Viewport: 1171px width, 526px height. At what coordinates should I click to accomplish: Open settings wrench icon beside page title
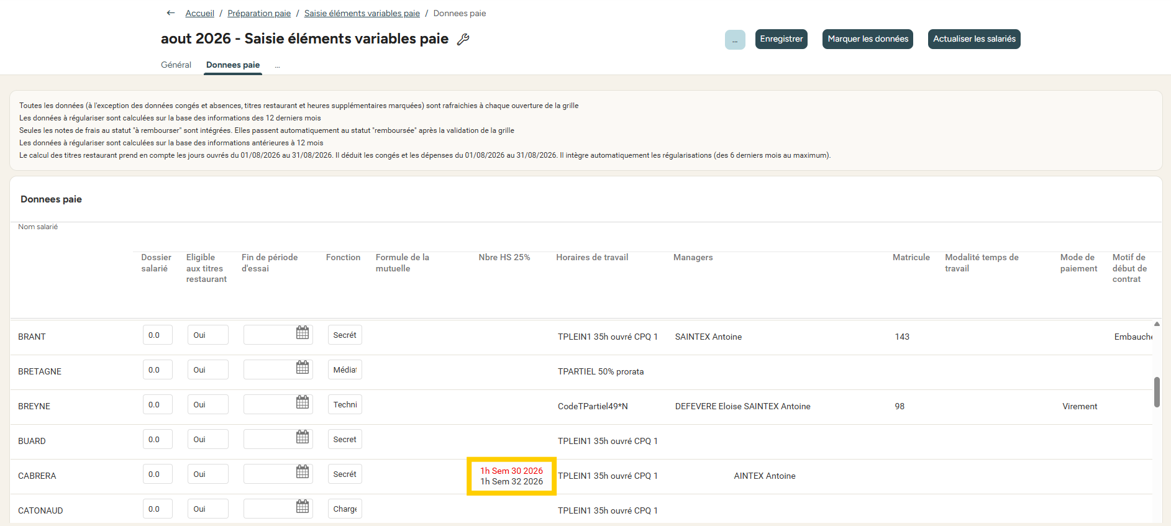(x=463, y=39)
